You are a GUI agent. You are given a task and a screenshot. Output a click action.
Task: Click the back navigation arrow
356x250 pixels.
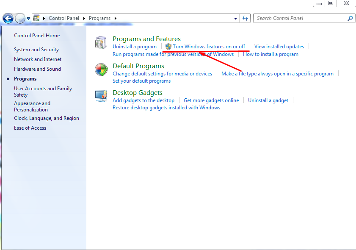pos(8,18)
